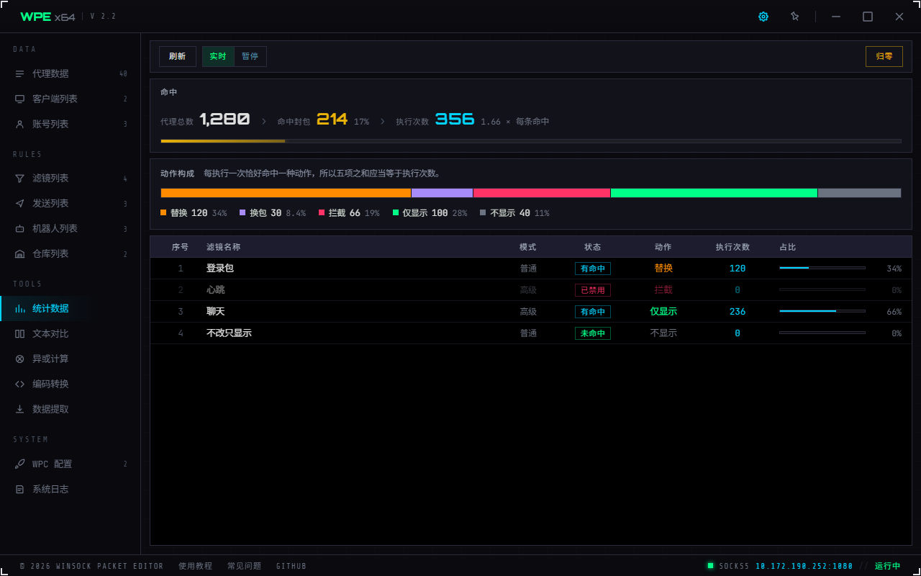Open the 使用教程 footer link
Screen dimensions: 921x576
195,566
